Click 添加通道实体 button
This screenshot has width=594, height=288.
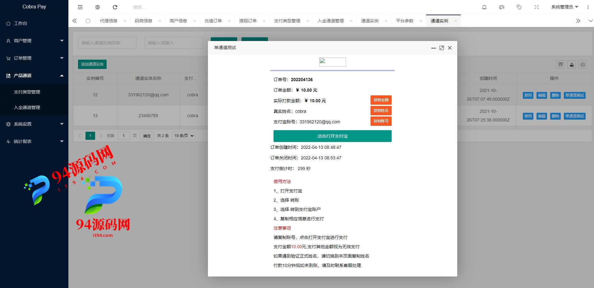92,64
